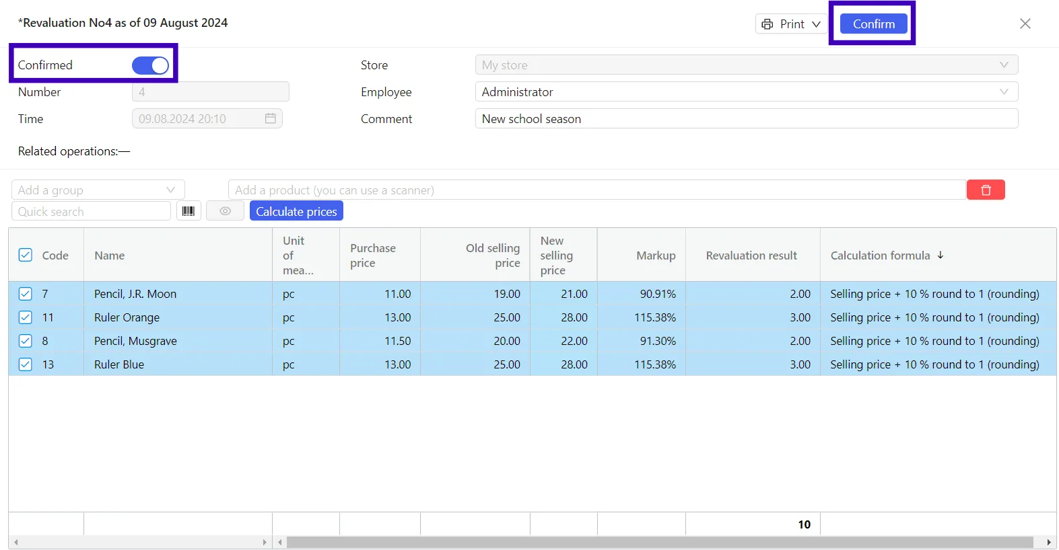Click the Comment input field

747,119
